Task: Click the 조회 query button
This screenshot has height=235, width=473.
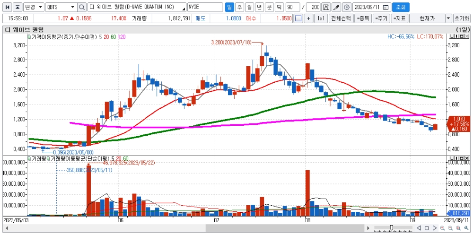Action: pyautogui.click(x=401, y=7)
